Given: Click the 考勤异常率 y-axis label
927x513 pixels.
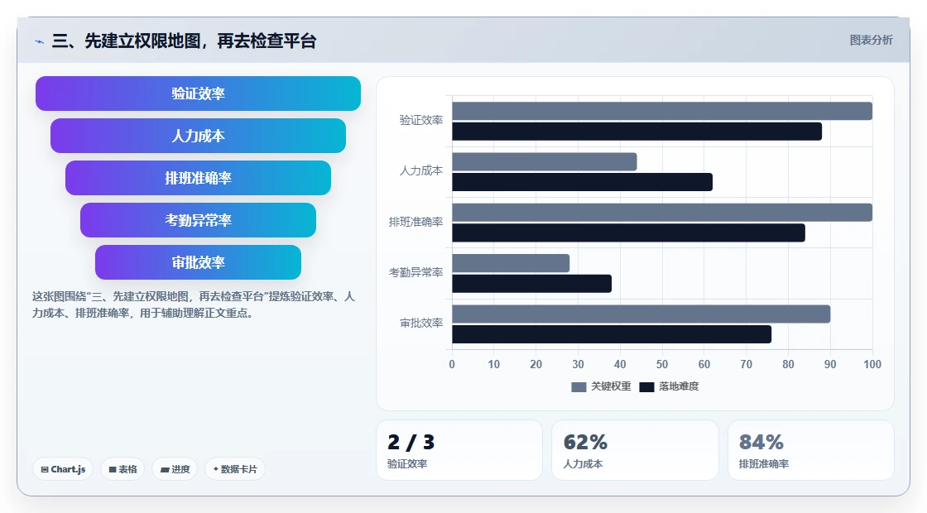Looking at the screenshot, I should click(x=415, y=273).
